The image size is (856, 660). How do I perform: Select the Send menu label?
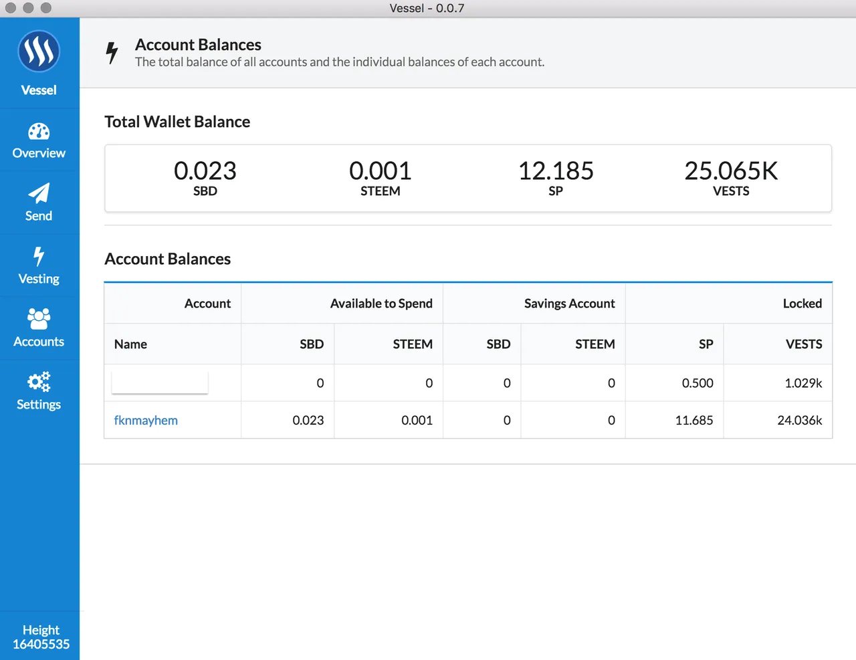coord(39,216)
